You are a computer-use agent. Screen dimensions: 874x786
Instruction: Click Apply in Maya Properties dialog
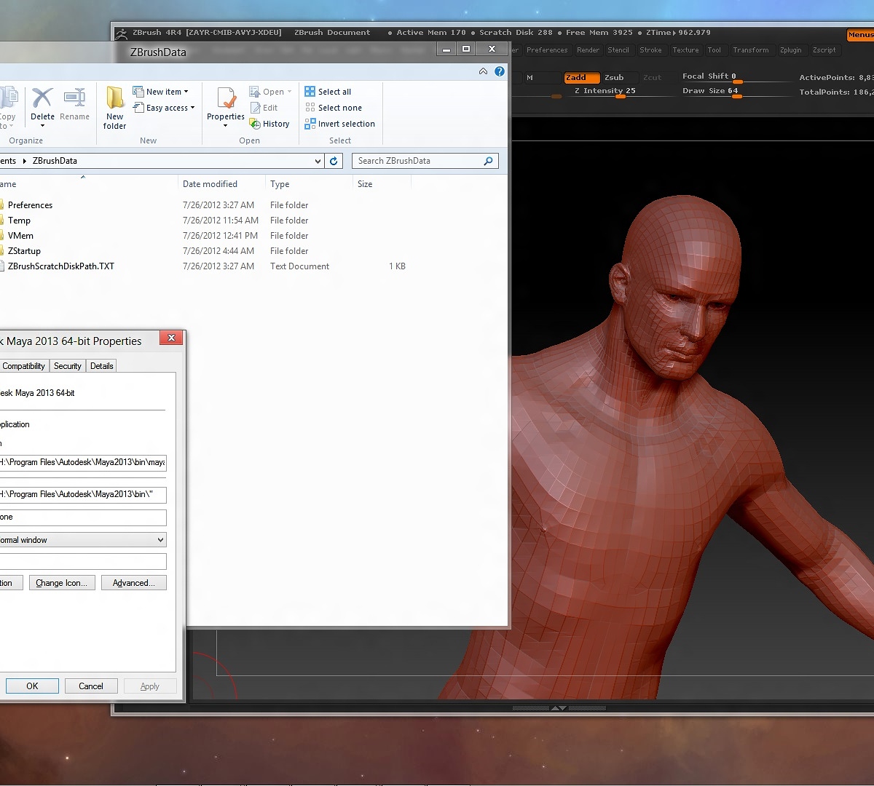pos(150,686)
